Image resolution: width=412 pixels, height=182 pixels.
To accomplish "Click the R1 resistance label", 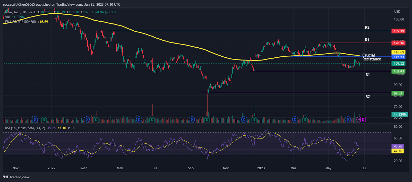I will click(x=367, y=40).
